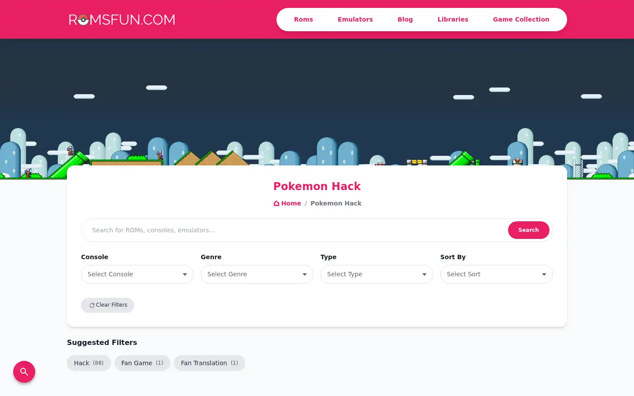Click the Suggested Filters heading
The height and width of the screenshot is (396, 634).
(102, 342)
